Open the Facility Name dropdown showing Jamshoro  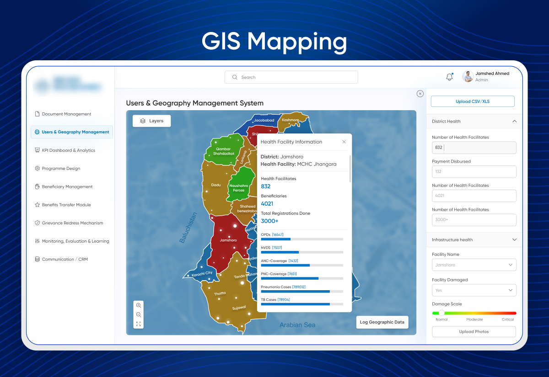(474, 265)
